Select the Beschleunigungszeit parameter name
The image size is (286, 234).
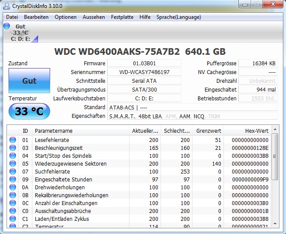[59, 148]
